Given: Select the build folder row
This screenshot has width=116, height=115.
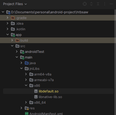Looking at the screenshot, I should pos(57,40).
